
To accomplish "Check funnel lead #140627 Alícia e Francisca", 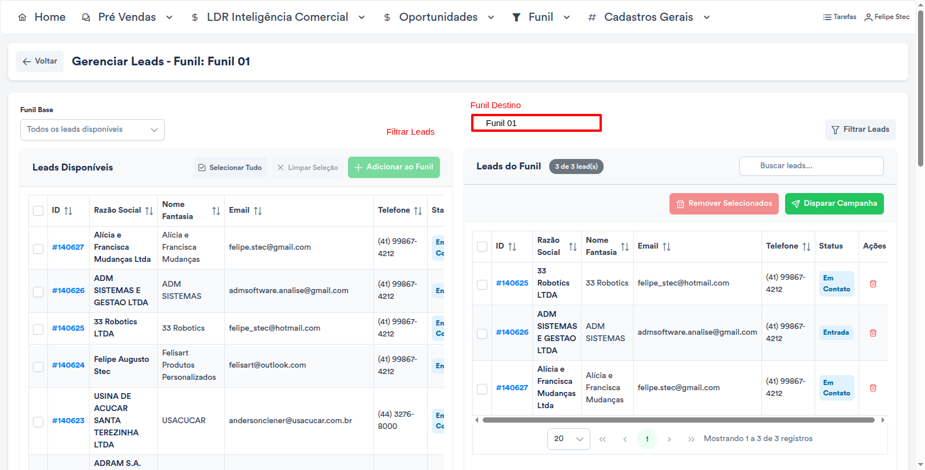I will [x=482, y=389].
